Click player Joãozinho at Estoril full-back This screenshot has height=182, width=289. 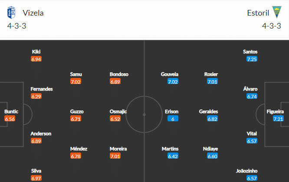(247, 171)
